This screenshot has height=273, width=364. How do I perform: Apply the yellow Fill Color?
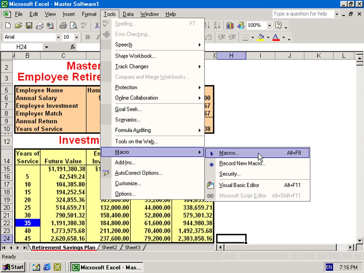(261, 37)
